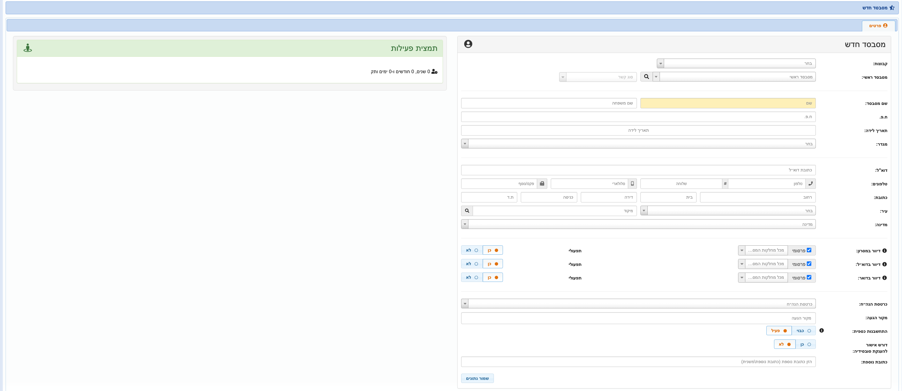Open the מגדר dropdown
Image resolution: width=902 pixels, height=391 pixels.
(638, 144)
